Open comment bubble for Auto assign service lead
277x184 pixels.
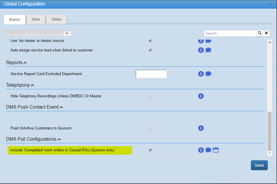(208, 50)
